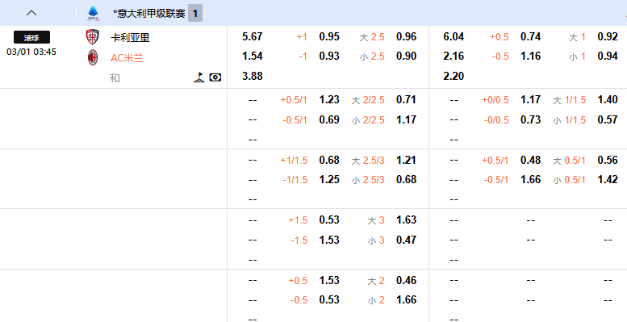Open the corner flag statistics icon
Viewport: 627px width, 322px height.
pos(199,77)
